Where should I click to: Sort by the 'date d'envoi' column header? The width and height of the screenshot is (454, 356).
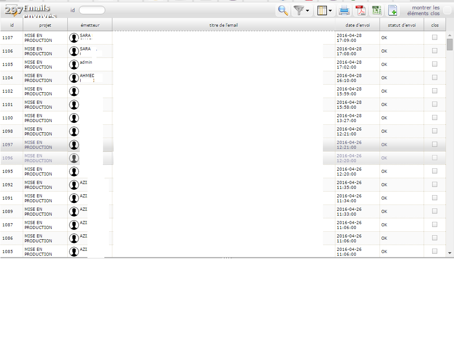(x=357, y=25)
